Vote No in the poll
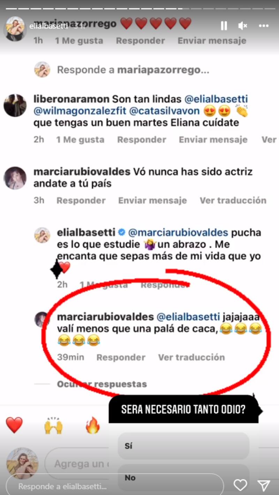This screenshot has width=279, height=495. [x=183, y=478]
